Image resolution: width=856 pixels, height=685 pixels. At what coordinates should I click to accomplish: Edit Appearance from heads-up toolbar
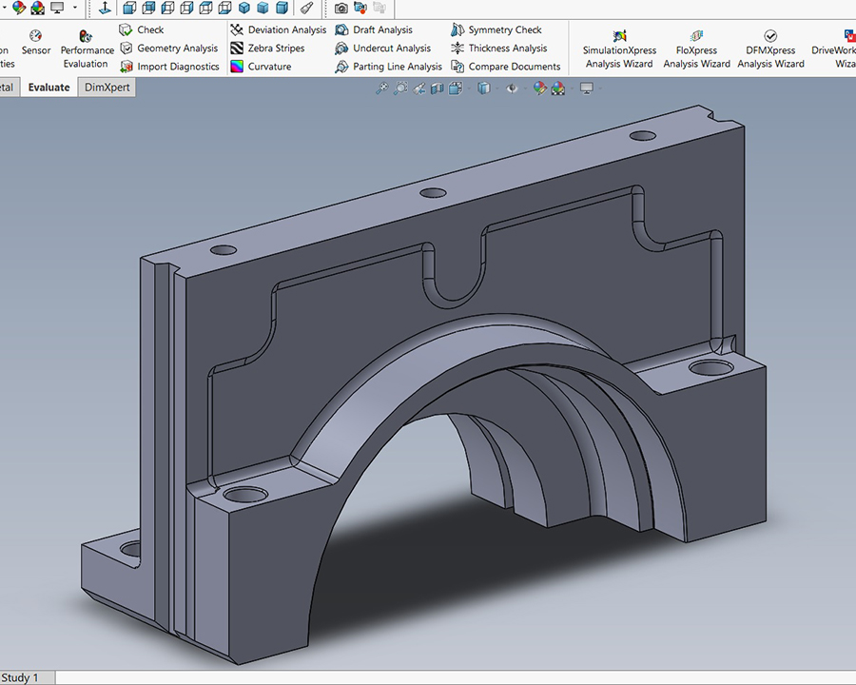(x=539, y=88)
